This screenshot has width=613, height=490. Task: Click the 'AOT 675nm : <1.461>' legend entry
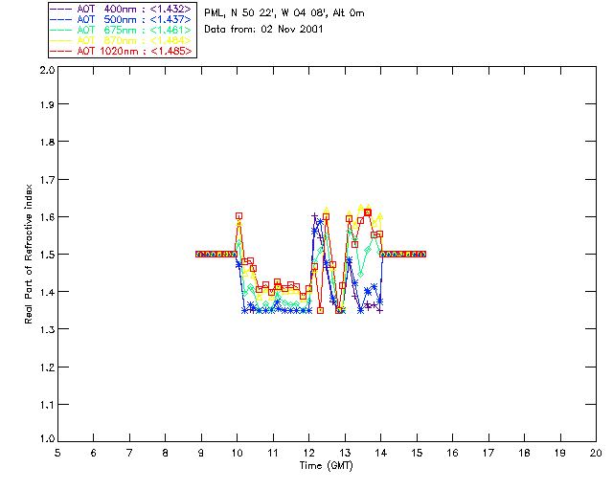click(x=122, y=30)
